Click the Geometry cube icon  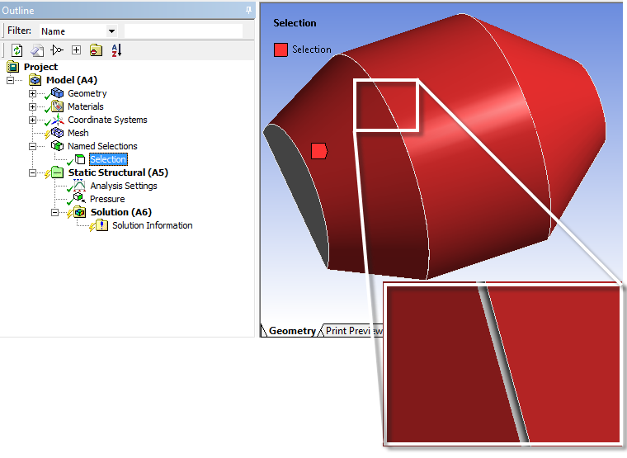pyautogui.click(x=58, y=93)
